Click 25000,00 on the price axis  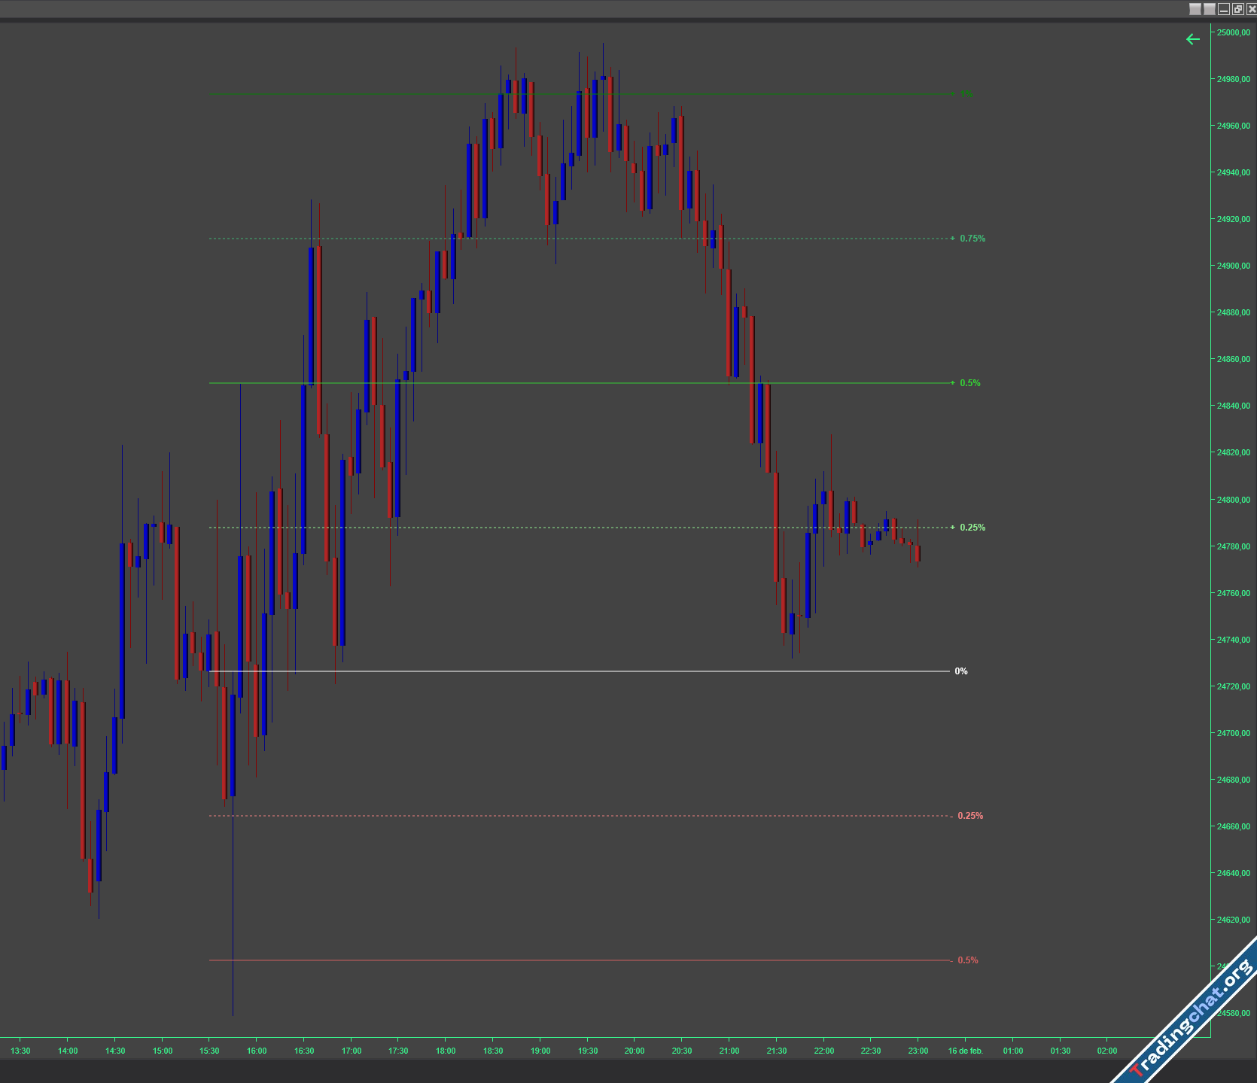(x=1233, y=32)
